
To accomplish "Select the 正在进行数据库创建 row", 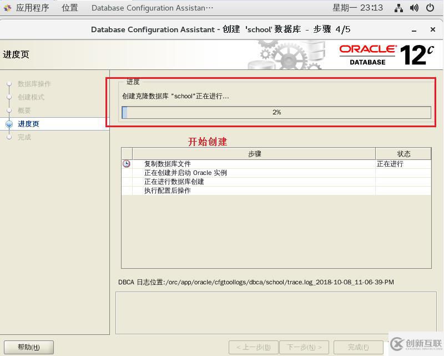I will point(276,182).
